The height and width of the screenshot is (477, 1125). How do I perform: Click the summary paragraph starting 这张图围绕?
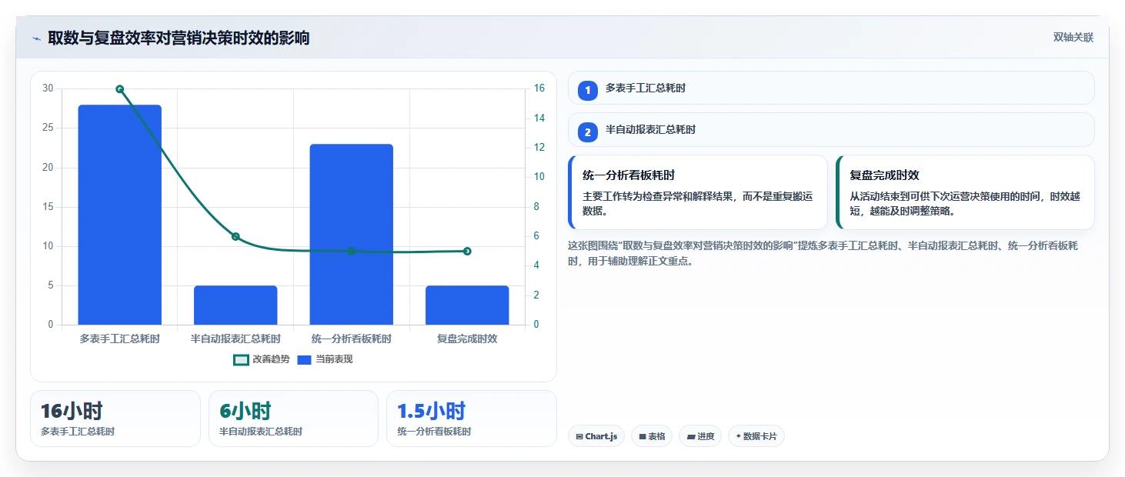[823, 253]
